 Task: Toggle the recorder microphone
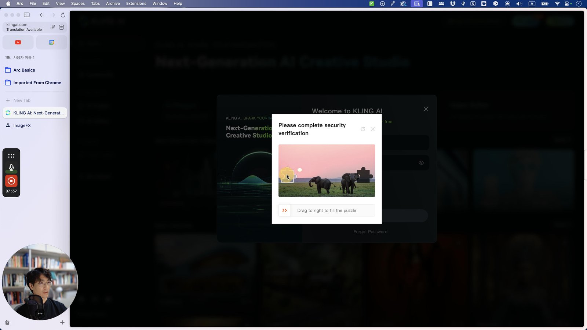click(11, 168)
